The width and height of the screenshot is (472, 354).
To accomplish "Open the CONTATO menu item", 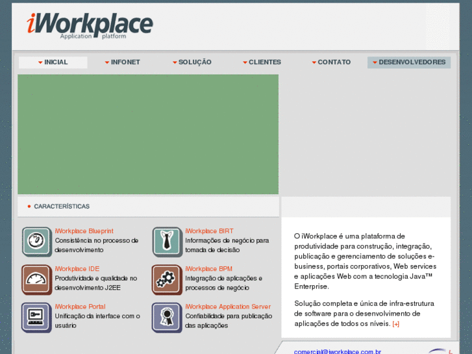I will (331, 62).
